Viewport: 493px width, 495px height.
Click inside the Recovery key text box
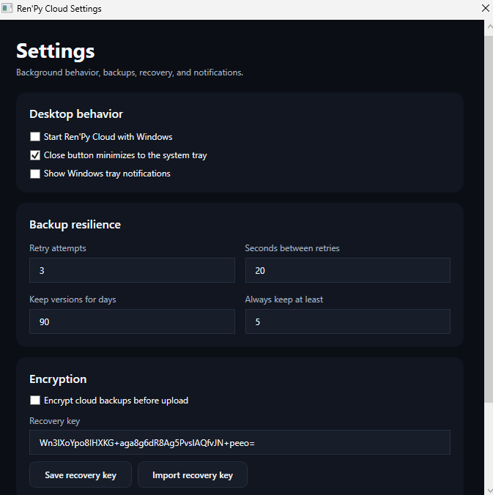point(240,442)
